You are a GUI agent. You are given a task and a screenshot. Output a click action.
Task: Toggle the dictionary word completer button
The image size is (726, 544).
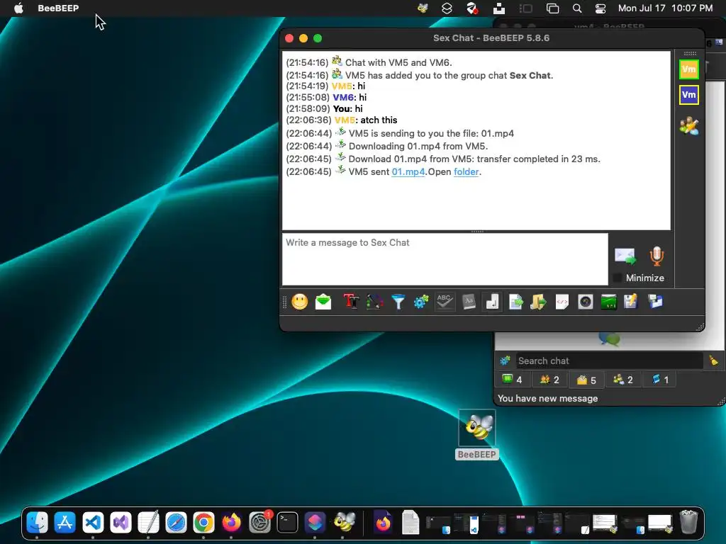(x=469, y=302)
